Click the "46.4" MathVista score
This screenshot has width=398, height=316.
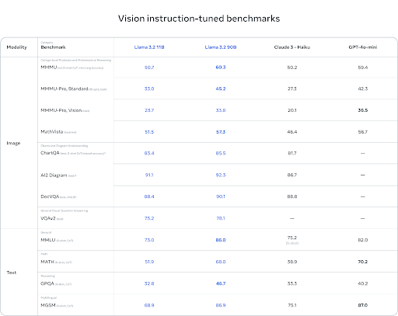click(x=292, y=132)
